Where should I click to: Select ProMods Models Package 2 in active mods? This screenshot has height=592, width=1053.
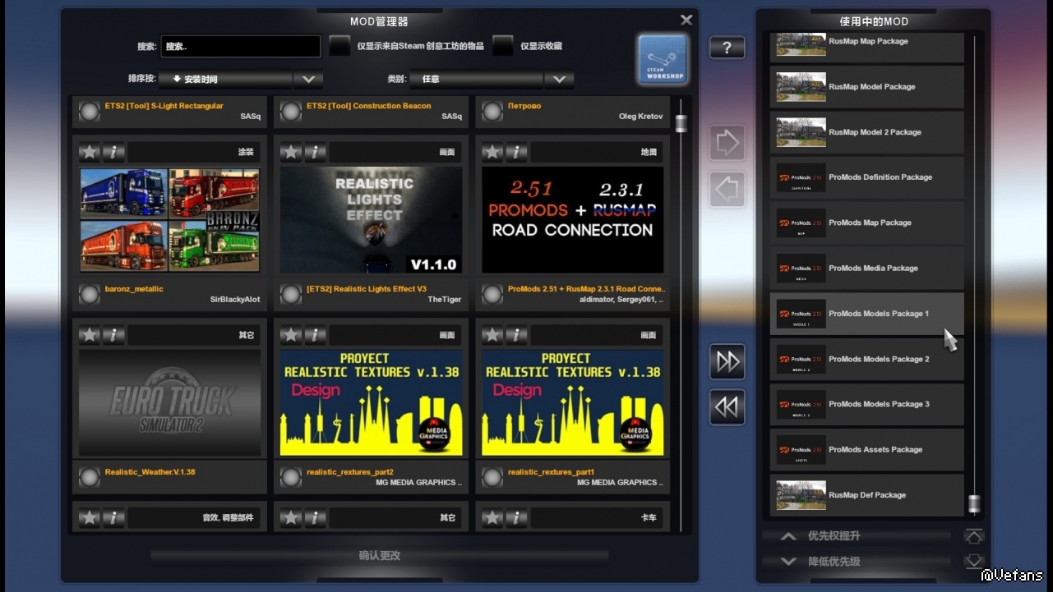coord(867,359)
